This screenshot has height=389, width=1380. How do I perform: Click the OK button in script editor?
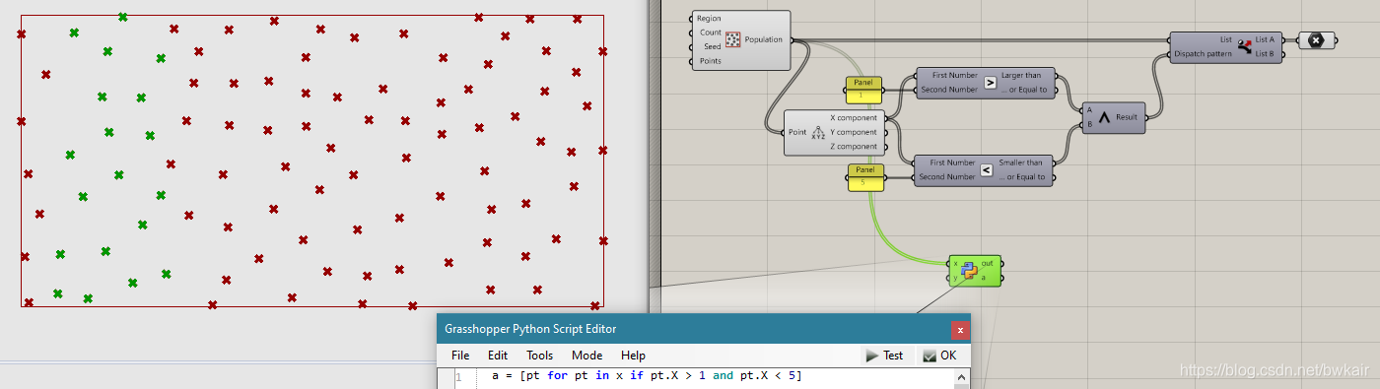[939, 356]
